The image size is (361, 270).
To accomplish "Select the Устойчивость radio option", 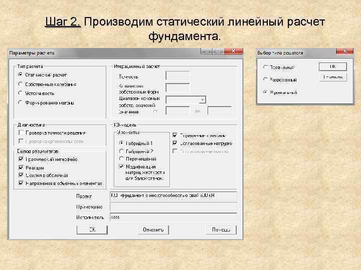I will (21, 93).
